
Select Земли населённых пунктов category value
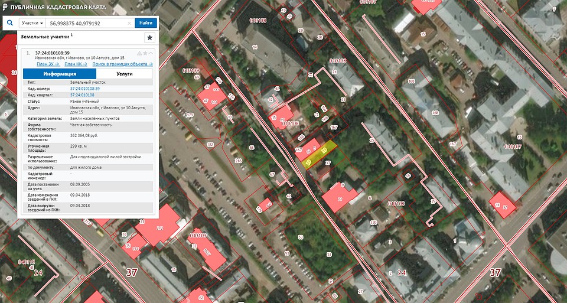pyautogui.click(x=94, y=119)
